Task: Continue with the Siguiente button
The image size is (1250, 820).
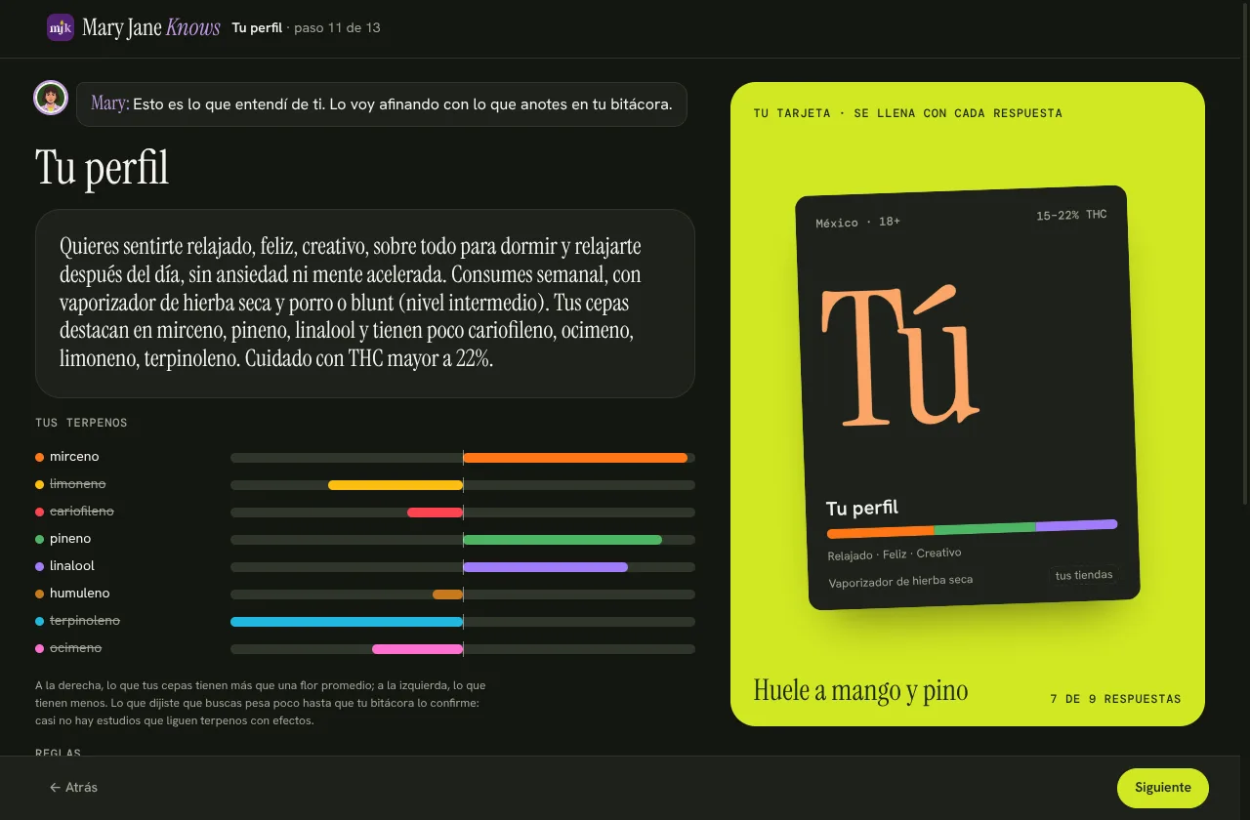Action: pos(1162,788)
